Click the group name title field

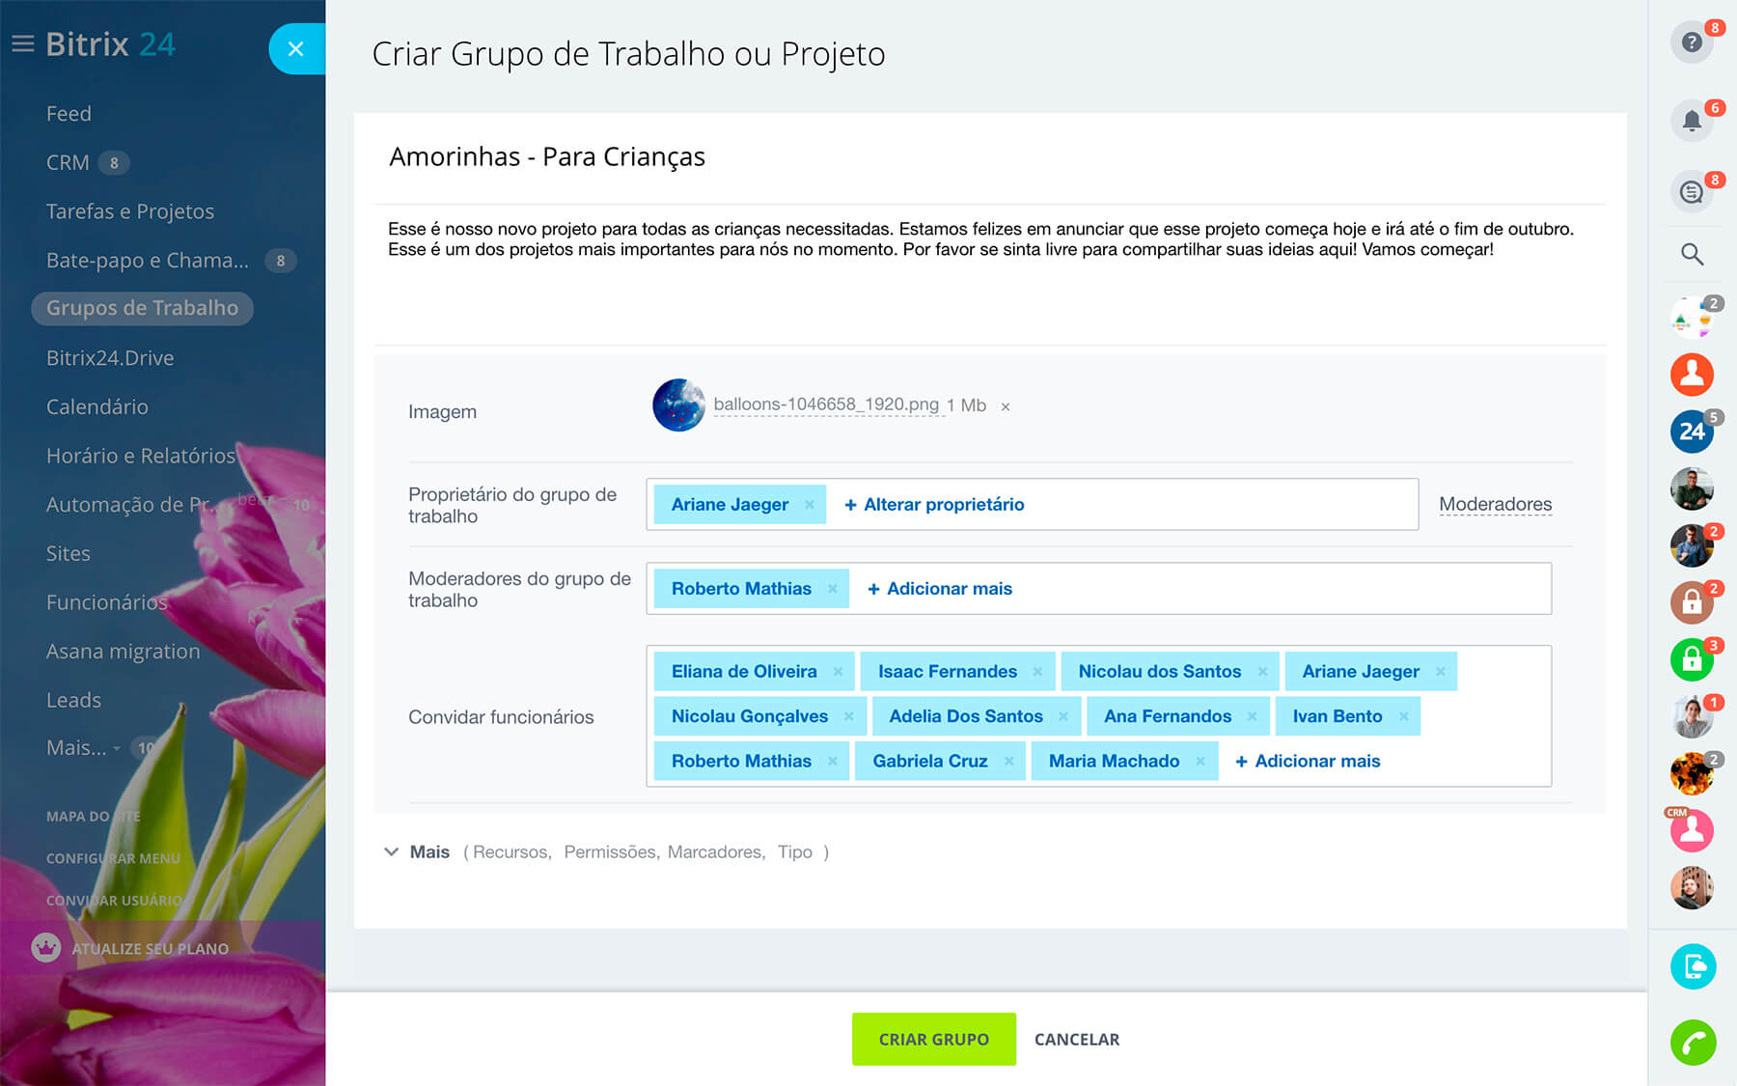click(547, 157)
